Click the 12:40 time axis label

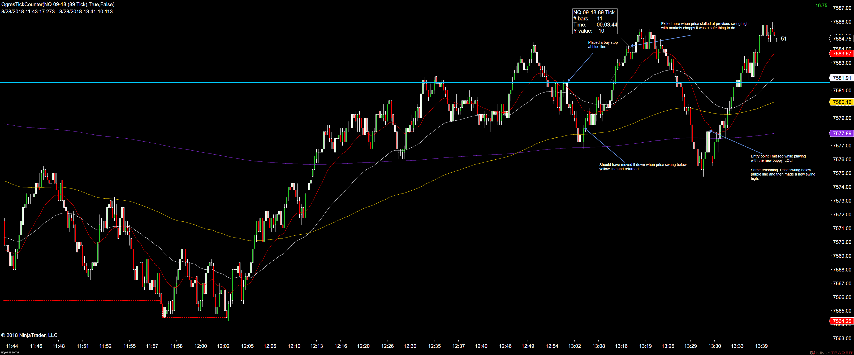pyautogui.click(x=481, y=346)
